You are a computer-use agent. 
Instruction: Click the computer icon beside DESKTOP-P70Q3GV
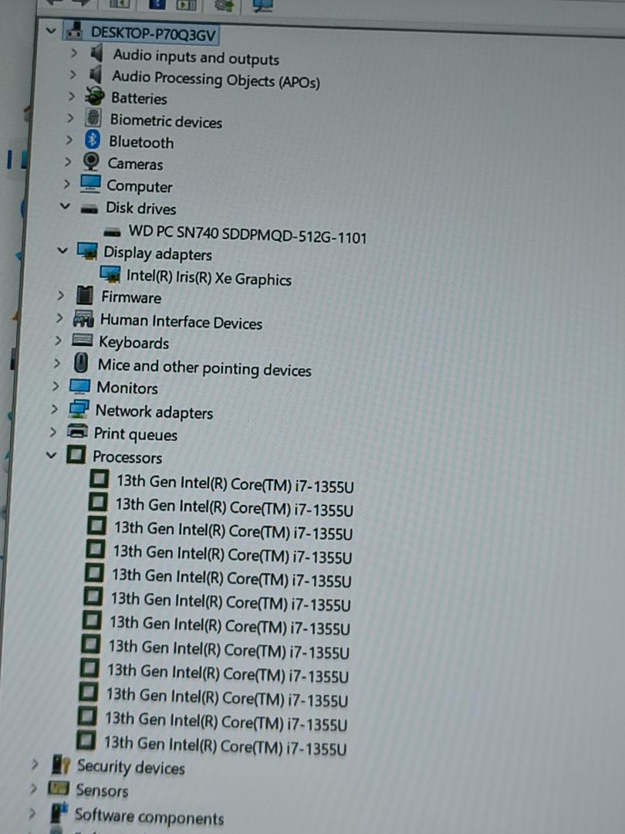pos(74,32)
